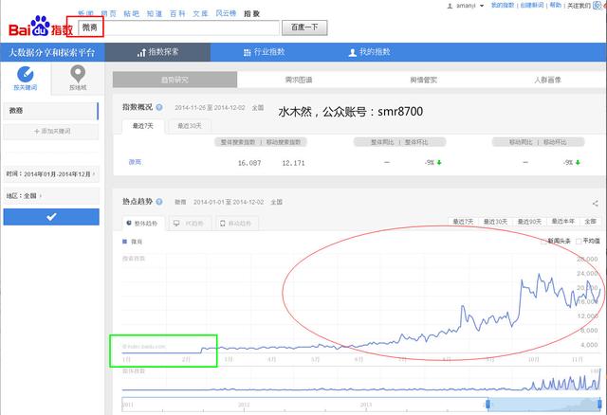Switch to 人群画像 tab

point(547,80)
